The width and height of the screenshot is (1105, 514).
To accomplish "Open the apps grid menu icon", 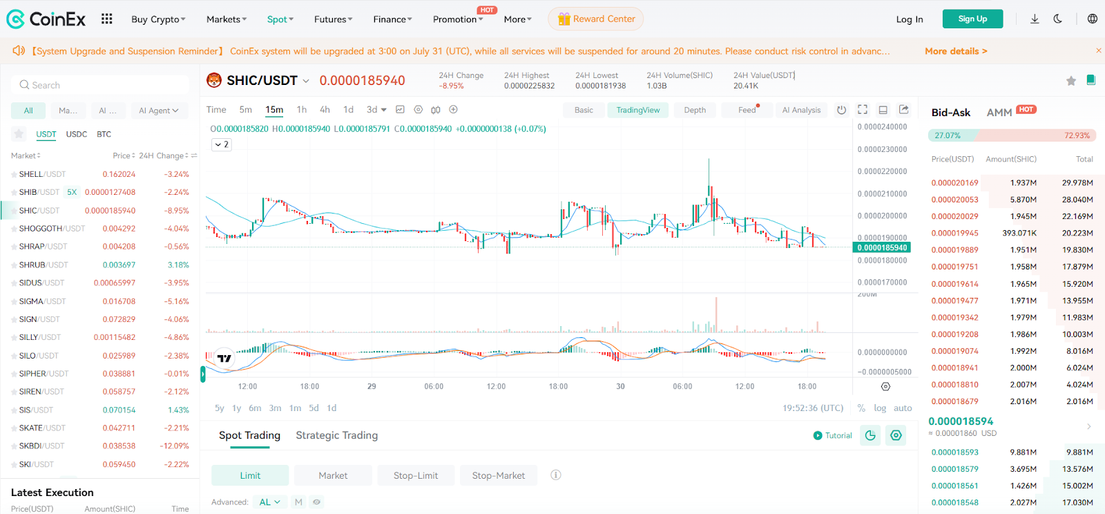I will click(x=106, y=19).
